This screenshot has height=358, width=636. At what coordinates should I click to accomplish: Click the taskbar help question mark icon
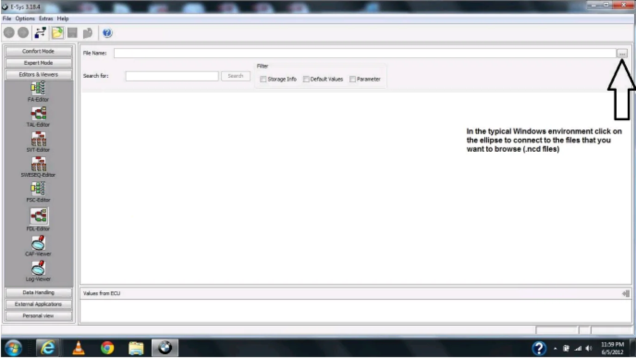click(x=539, y=348)
